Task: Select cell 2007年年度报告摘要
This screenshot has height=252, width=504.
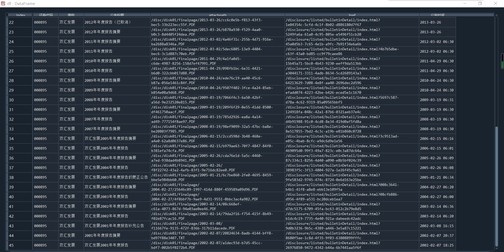Action: pyautogui.click(x=117, y=129)
